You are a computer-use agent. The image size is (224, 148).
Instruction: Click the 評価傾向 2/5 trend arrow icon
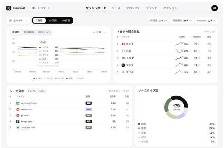click(x=190, y=21)
